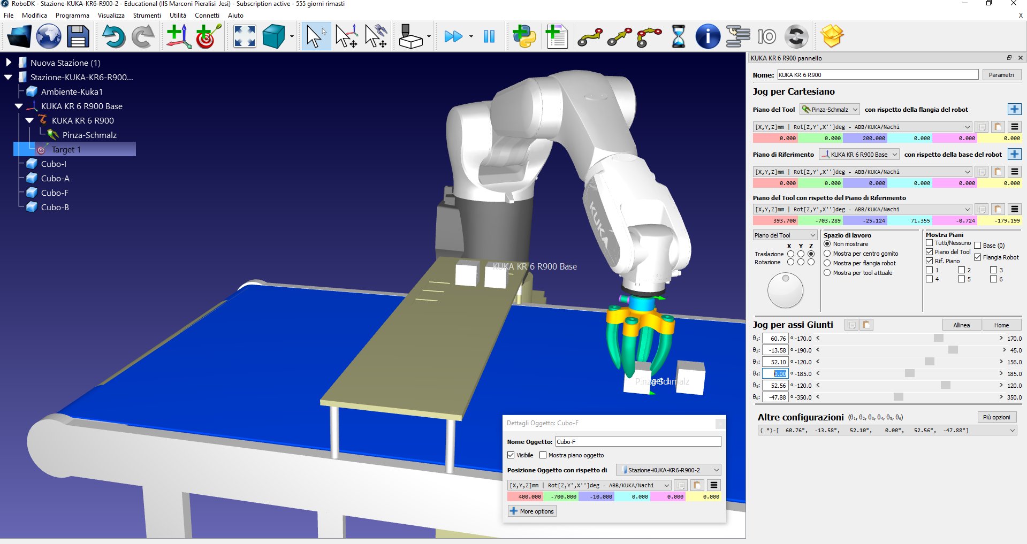This screenshot has height=544, width=1027.
Task: Enable the Base (0) plane checkbox
Action: (x=978, y=246)
